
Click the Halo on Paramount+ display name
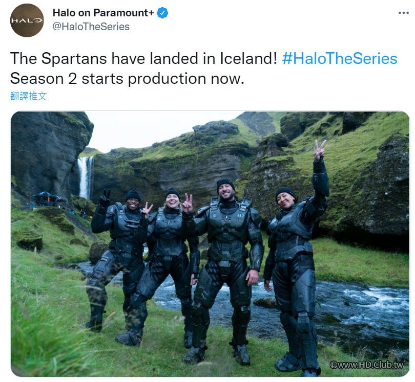[x=103, y=13]
